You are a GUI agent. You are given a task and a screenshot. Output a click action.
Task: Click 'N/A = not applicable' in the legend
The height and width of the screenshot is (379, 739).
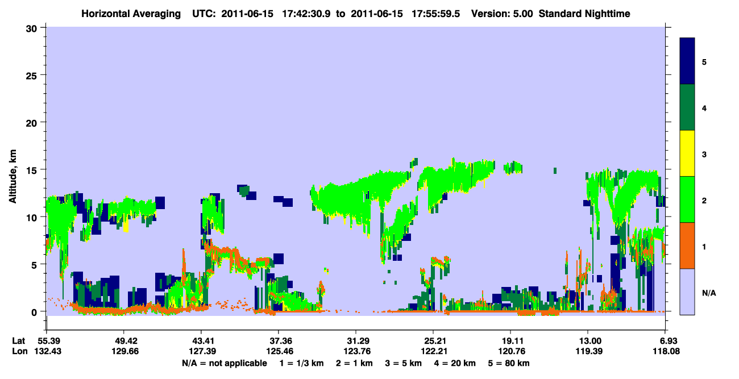coord(224,363)
